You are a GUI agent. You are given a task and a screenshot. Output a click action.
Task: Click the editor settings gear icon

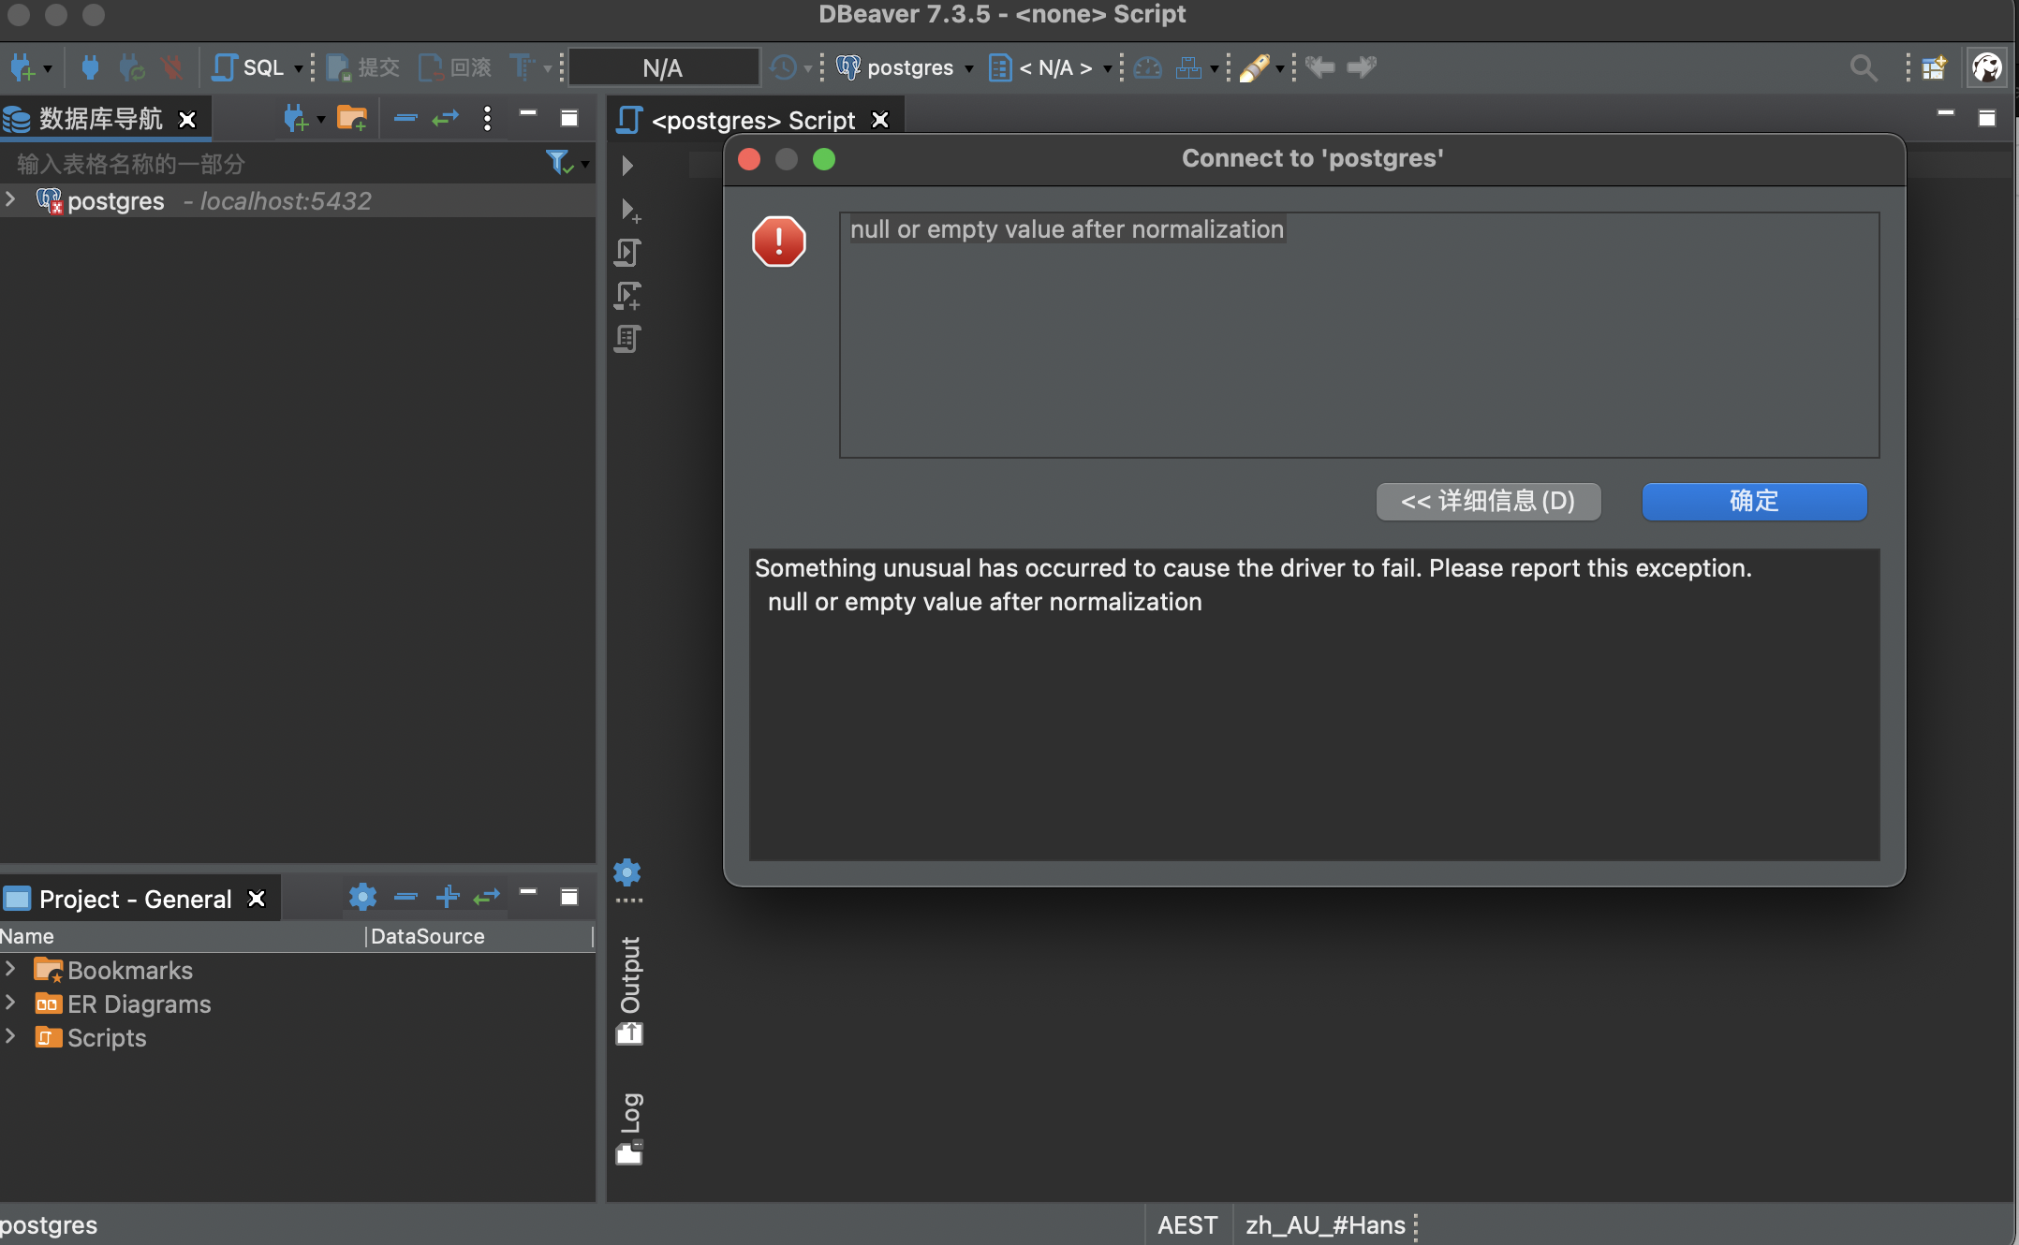pos(627,872)
